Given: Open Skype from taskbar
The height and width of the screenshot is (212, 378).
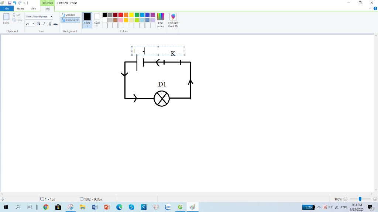Looking at the screenshot, I should [131, 207].
